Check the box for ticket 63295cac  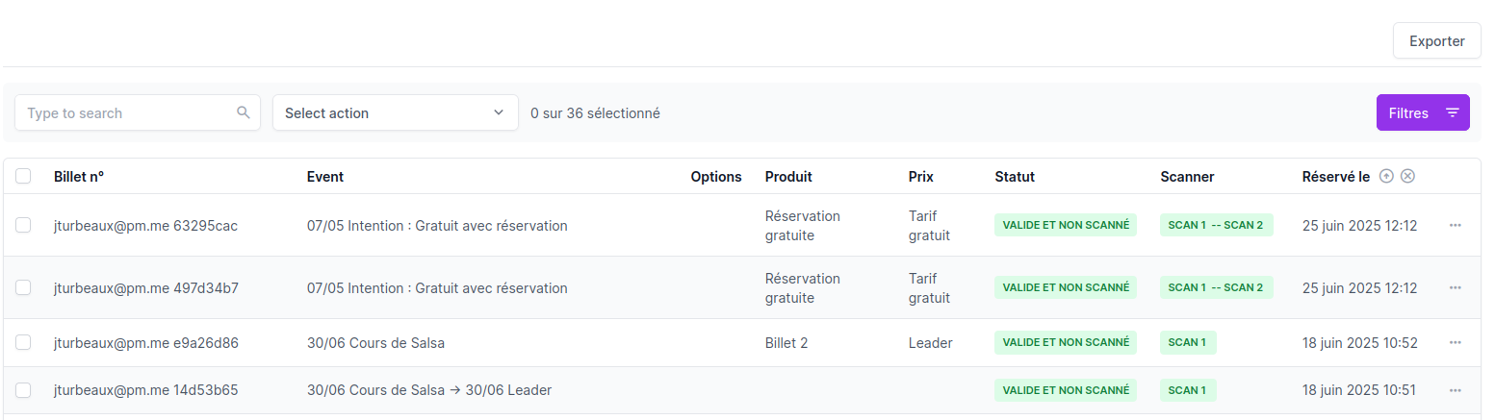(x=23, y=225)
